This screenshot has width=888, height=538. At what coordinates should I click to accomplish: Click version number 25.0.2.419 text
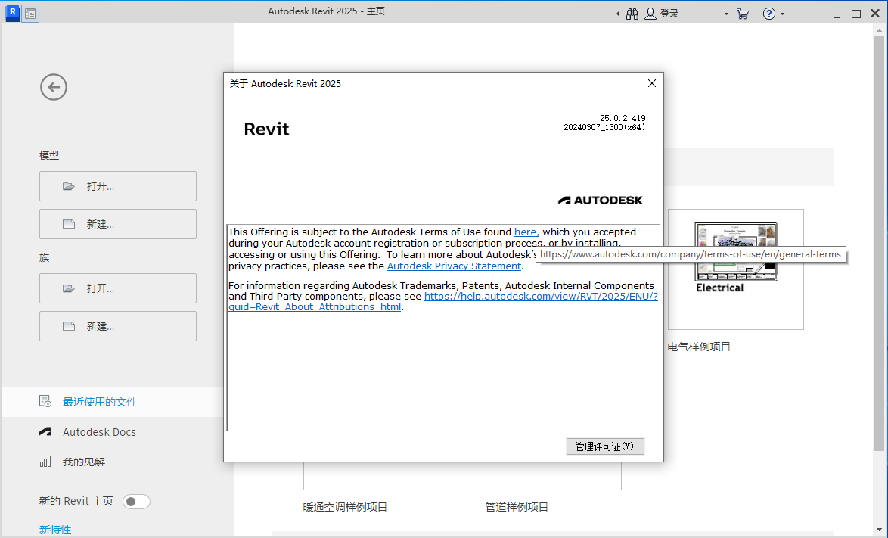point(623,118)
